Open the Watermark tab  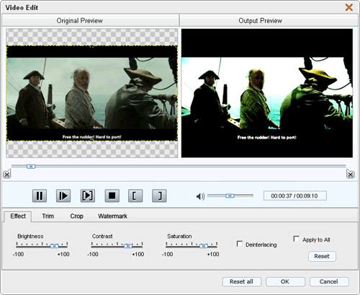pyautogui.click(x=112, y=216)
